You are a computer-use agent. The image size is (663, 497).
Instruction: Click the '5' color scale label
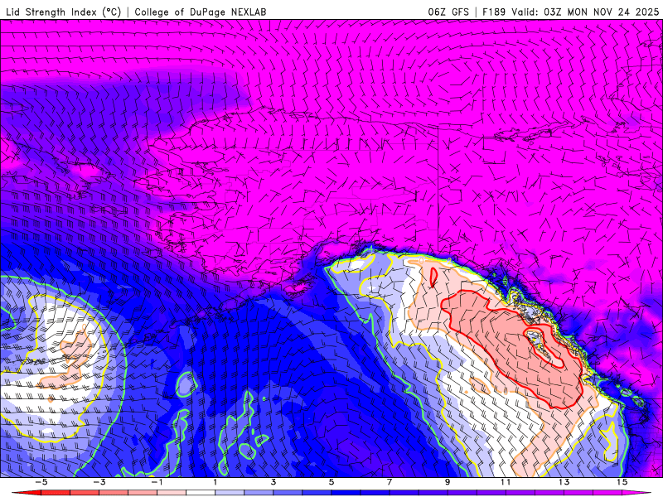[331, 482]
